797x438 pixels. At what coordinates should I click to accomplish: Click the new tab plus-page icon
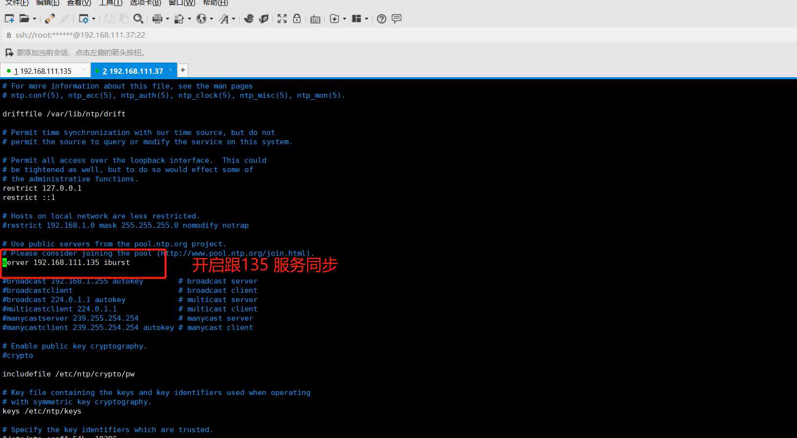pyautogui.click(x=334, y=19)
